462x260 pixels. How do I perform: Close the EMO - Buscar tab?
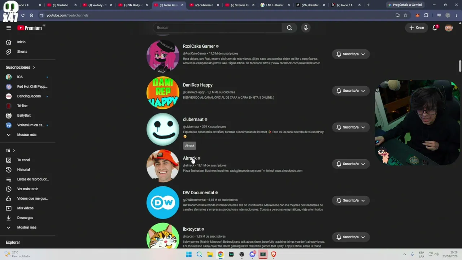pyautogui.click(x=288, y=5)
